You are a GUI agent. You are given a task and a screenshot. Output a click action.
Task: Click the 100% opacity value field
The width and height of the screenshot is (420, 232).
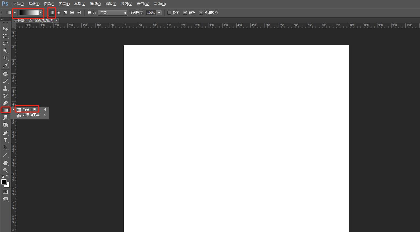(151, 13)
